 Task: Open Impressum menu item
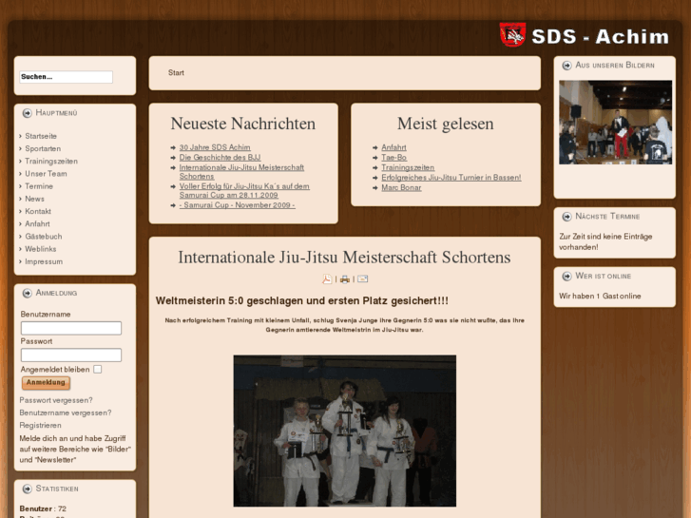pyautogui.click(x=44, y=261)
